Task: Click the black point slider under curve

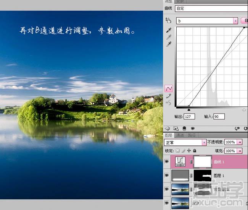Action: click(189, 110)
